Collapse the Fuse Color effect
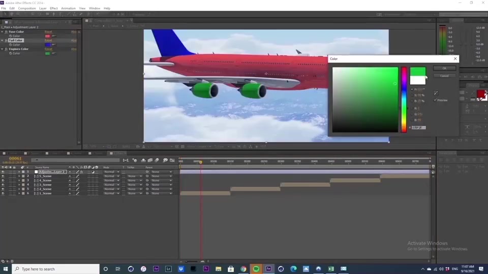 pos(2,31)
